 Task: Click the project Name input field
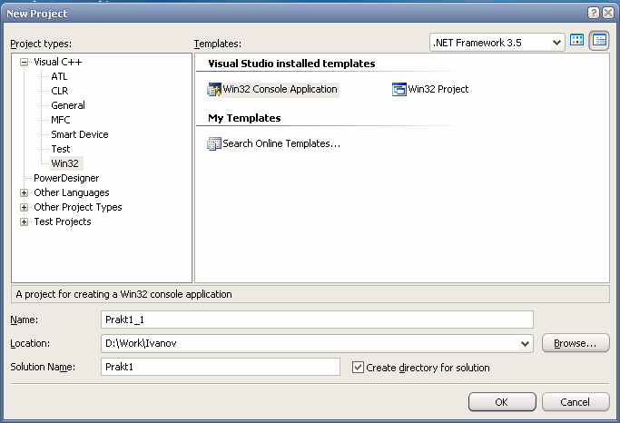coord(317,320)
